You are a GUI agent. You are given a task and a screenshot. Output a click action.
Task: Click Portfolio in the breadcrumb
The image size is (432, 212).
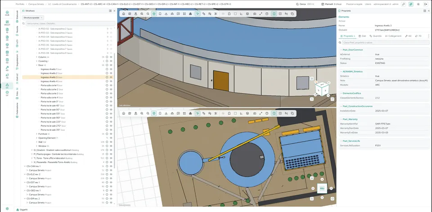19,4
